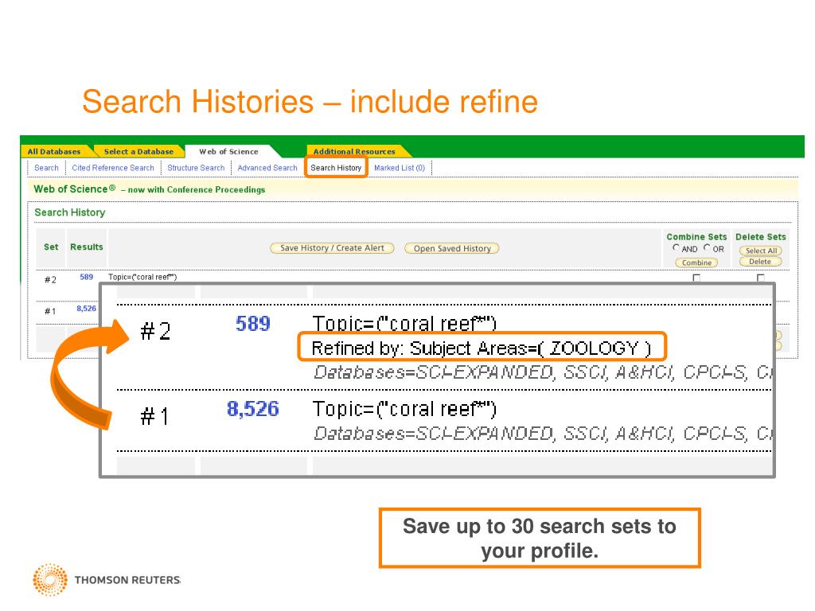
Task: Click the enlarged #2 set label
Action: tap(155, 331)
